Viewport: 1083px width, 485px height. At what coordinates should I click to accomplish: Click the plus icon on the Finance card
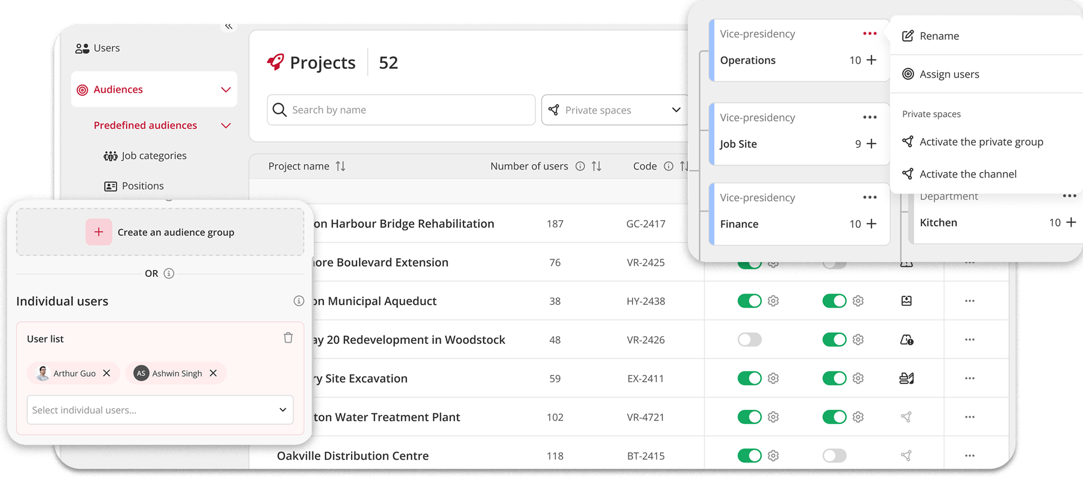[x=871, y=224]
